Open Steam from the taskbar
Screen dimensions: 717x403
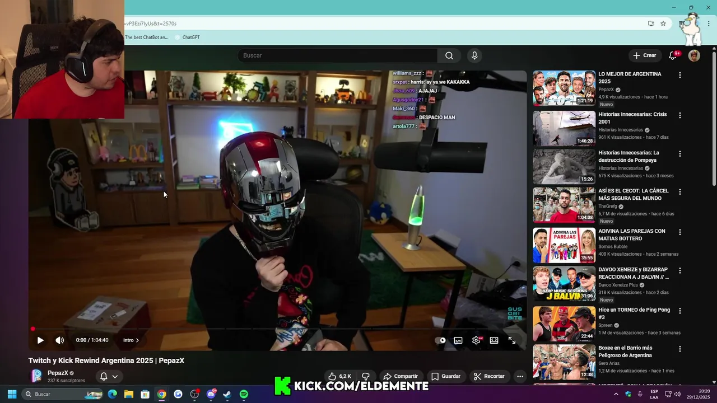[227, 394]
